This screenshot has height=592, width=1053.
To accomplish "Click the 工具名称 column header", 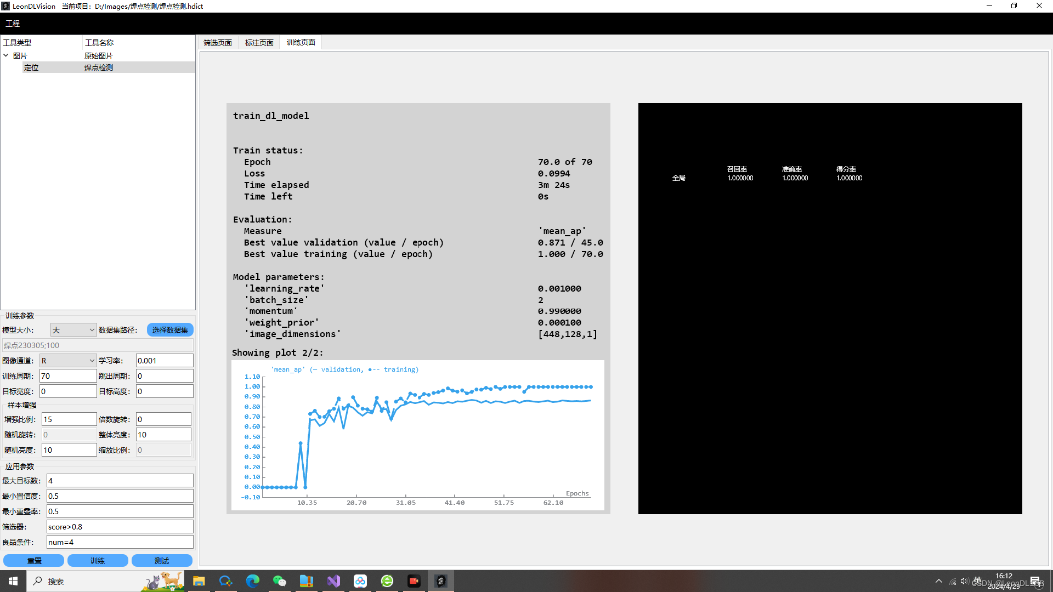I will (x=138, y=42).
